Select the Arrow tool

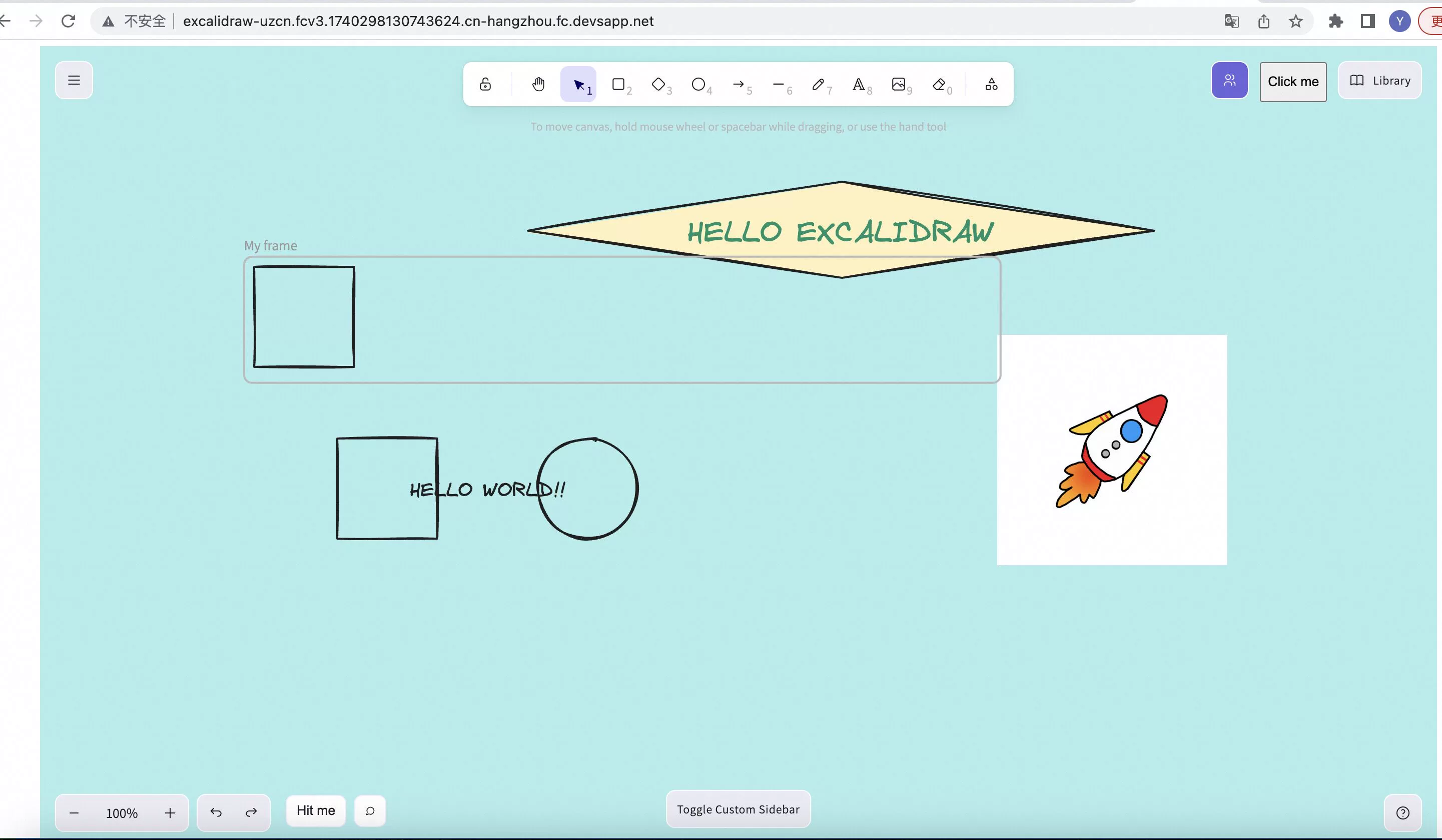tap(739, 84)
